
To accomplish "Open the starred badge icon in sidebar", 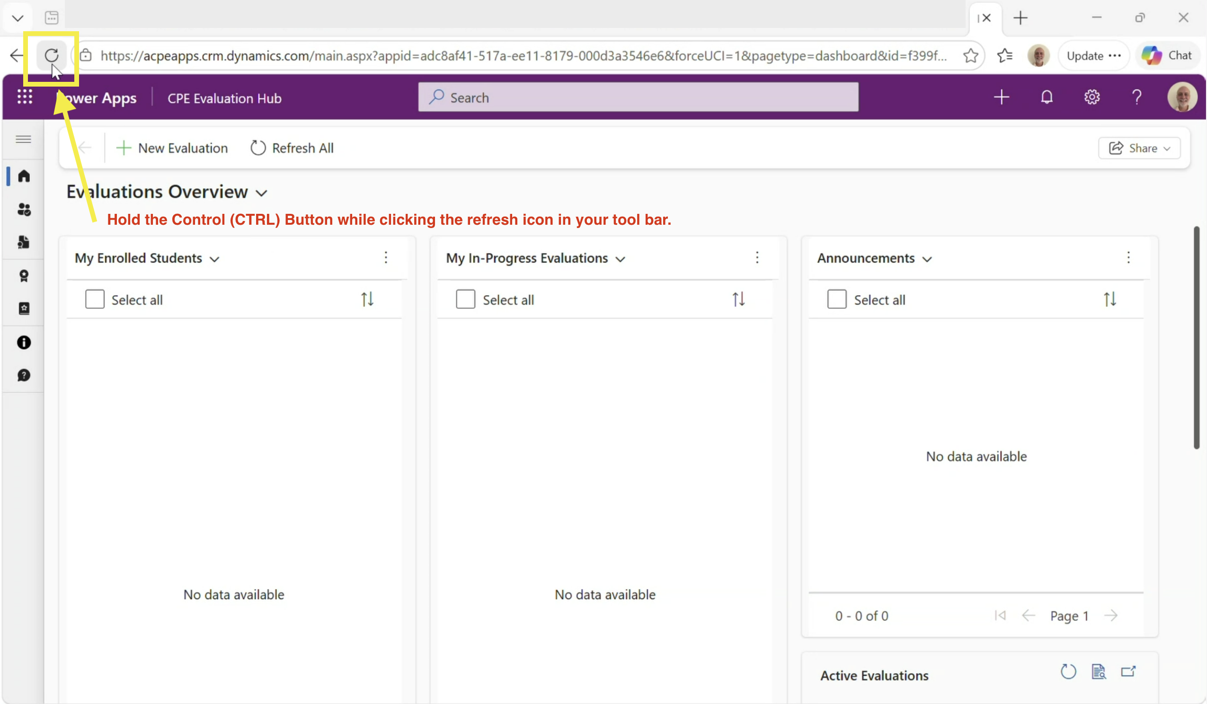I will [24, 308].
